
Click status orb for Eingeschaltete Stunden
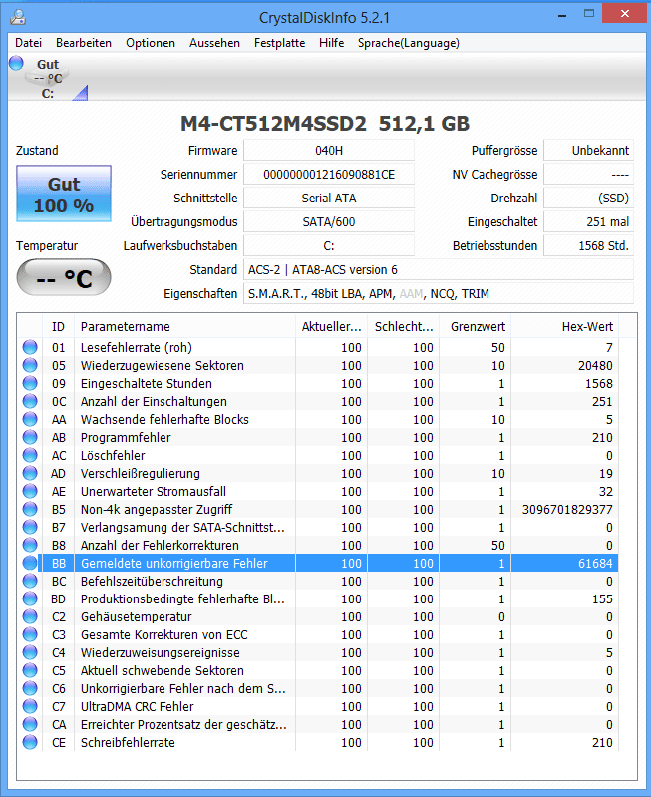[x=30, y=383]
